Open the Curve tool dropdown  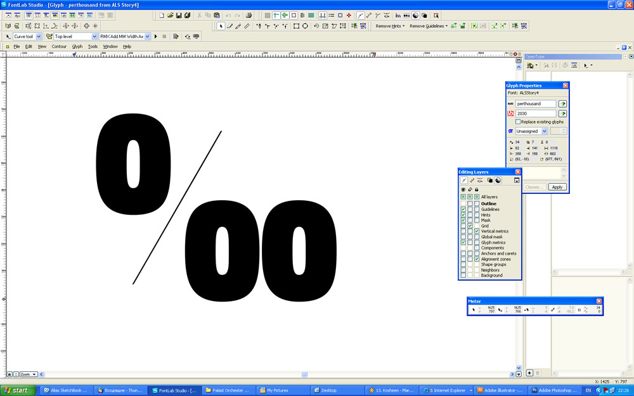point(39,37)
